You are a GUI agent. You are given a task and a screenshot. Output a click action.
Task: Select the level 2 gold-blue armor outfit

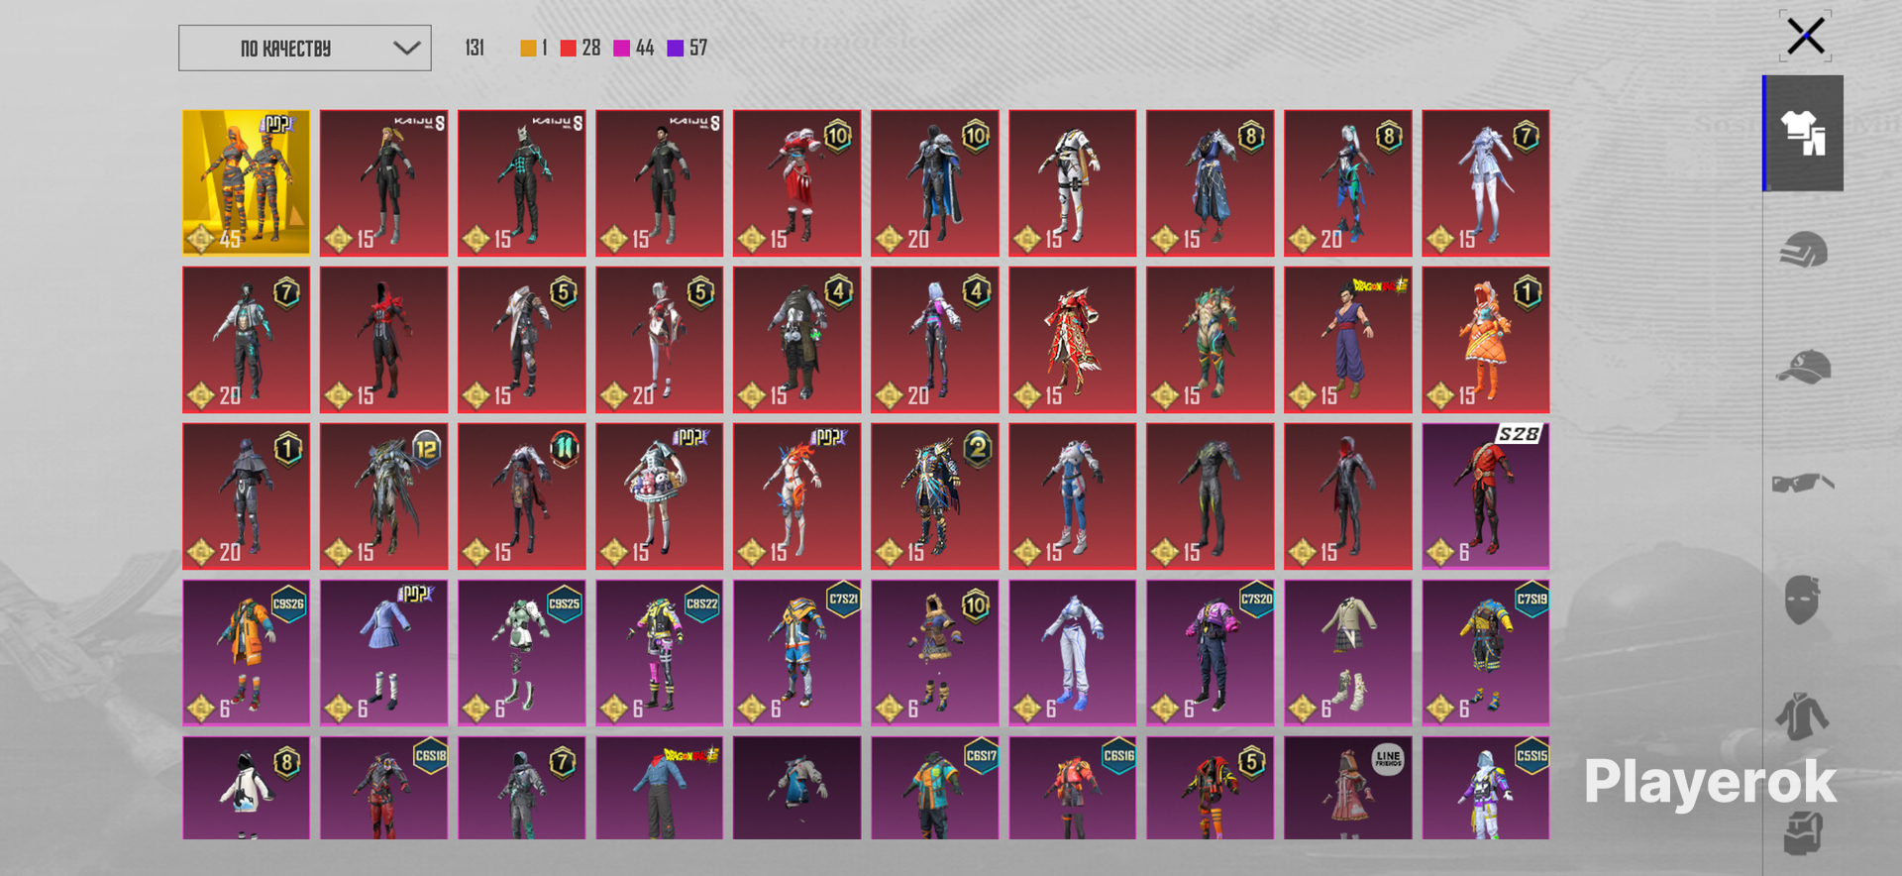pyautogui.click(x=935, y=496)
